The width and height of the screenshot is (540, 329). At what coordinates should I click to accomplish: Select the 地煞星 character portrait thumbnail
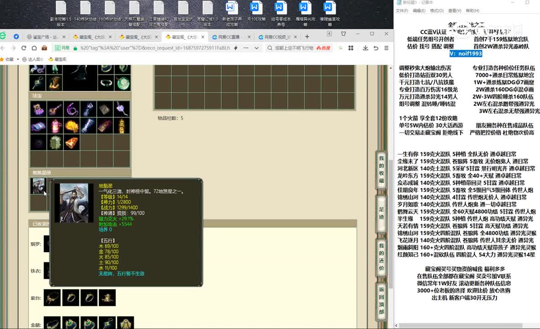[38, 186]
